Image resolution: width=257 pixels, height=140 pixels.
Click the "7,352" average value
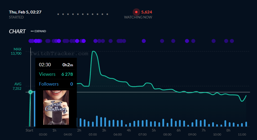click(17, 88)
